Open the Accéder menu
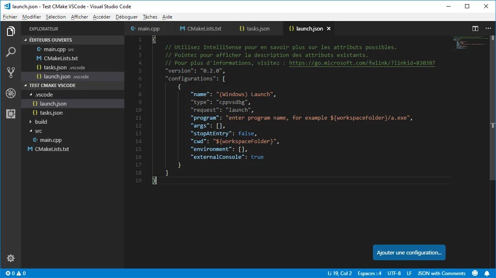This screenshot has height=278, width=496. pyautogui.click(x=102, y=17)
